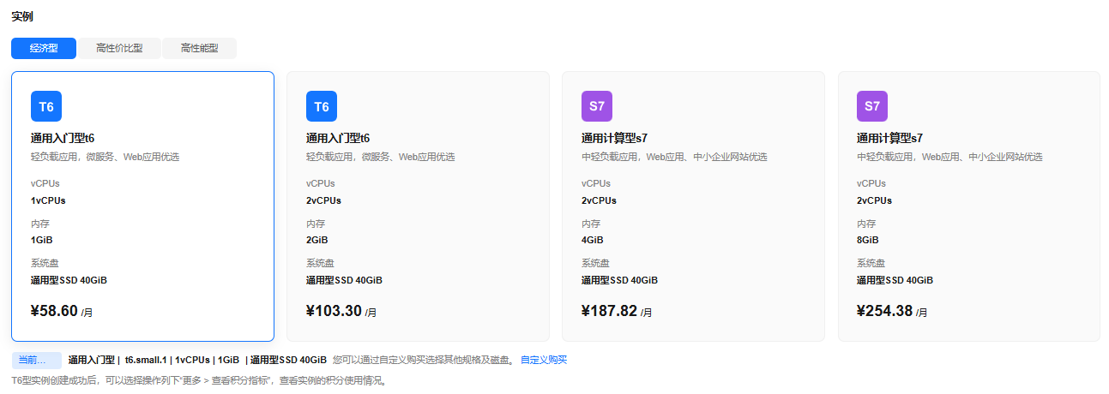Open the 自定义购买 link
The image size is (1109, 394).
click(x=544, y=360)
